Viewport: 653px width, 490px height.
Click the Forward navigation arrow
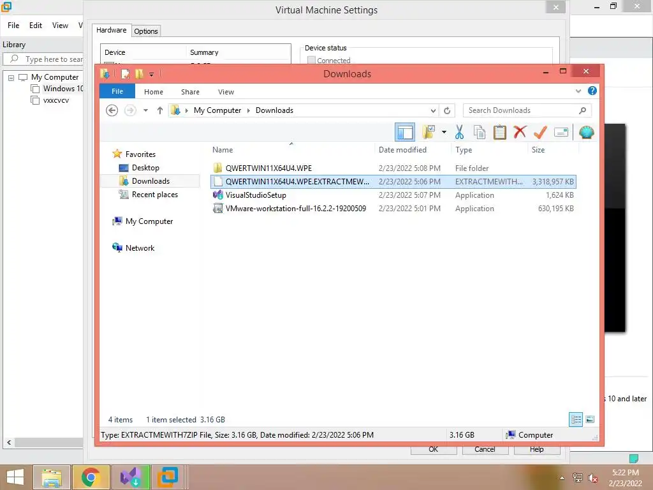(x=130, y=110)
